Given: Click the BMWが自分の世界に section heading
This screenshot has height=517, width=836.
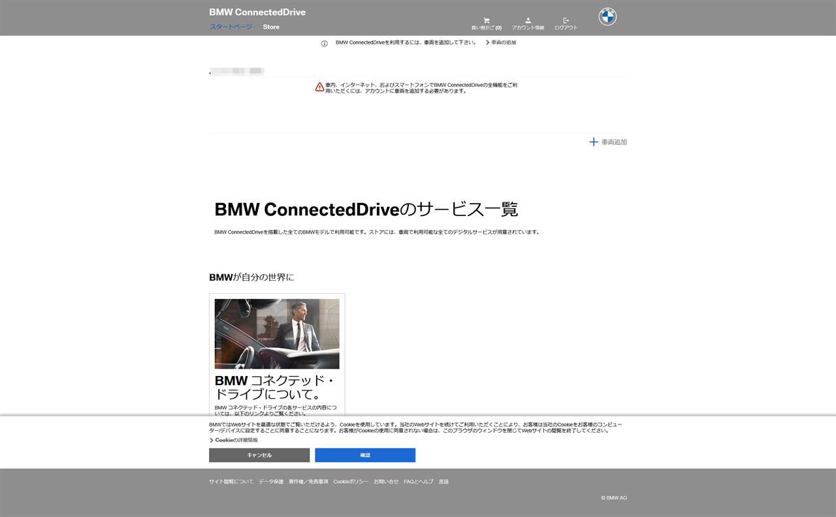Looking at the screenshot, I should (x=251, y=277).
